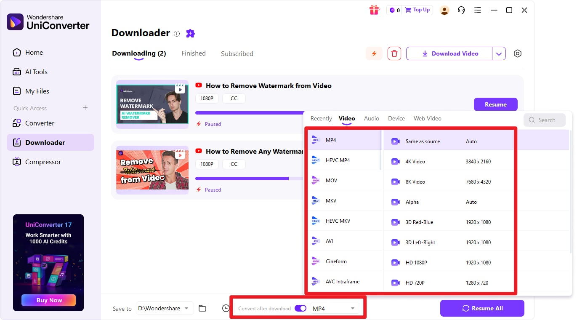577x320 pixels.
Task: Open the gift box promotions icon
Action: coord(374,10)
